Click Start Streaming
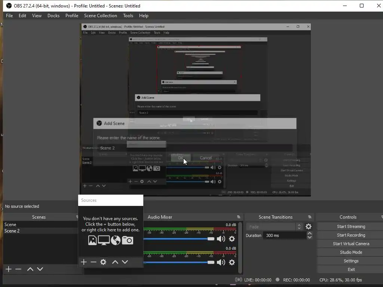 [351, 226]
